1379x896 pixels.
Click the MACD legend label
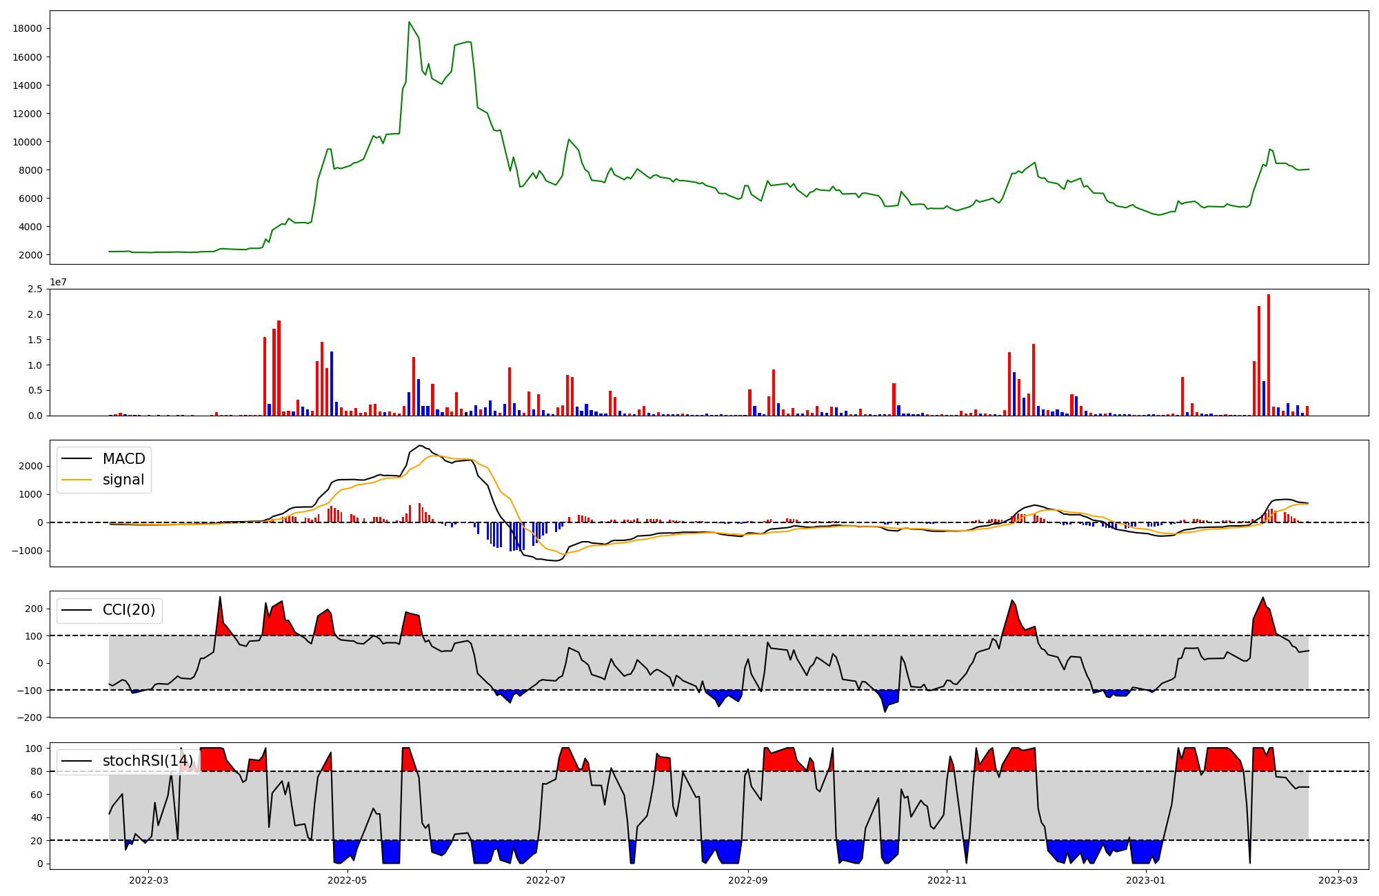pos(123,459)
